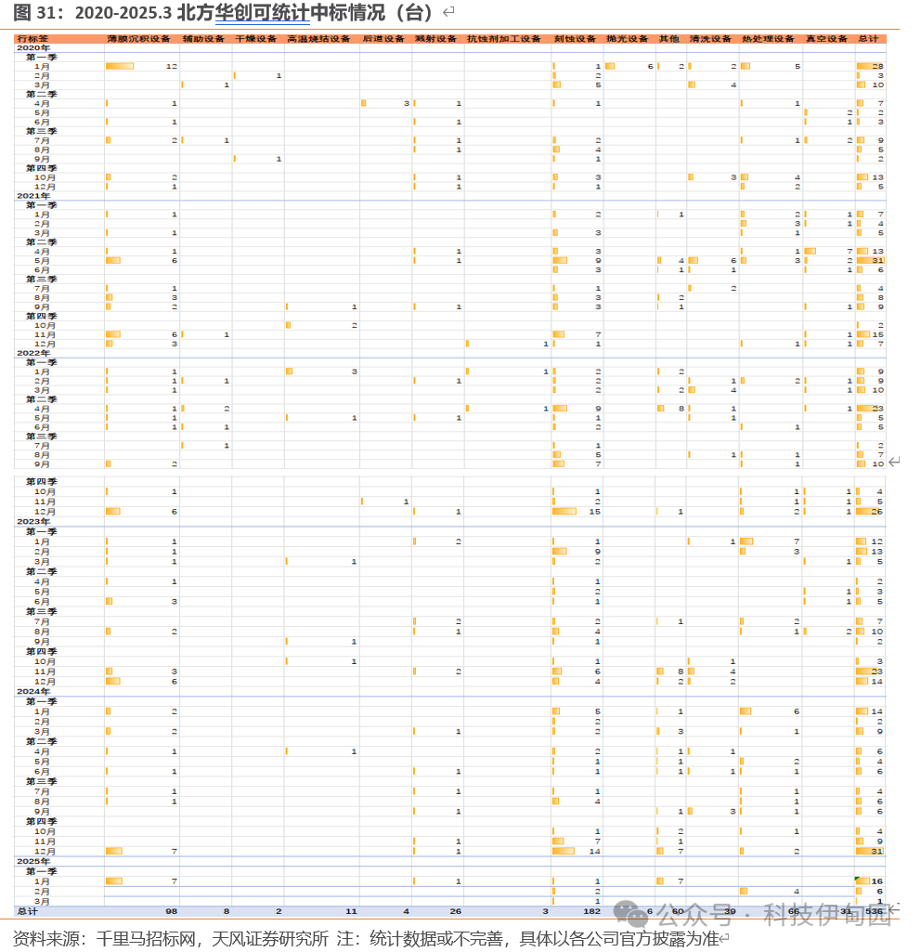
Task: Click the 2020年 year row label
Action: 33,48
